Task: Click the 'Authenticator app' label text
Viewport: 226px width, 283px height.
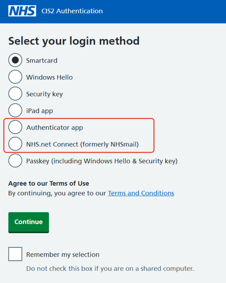Action: tap(54, 128)
